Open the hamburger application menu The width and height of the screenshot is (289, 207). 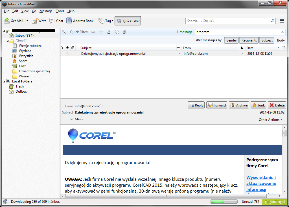pyautogui.click(x=282, y=21)
